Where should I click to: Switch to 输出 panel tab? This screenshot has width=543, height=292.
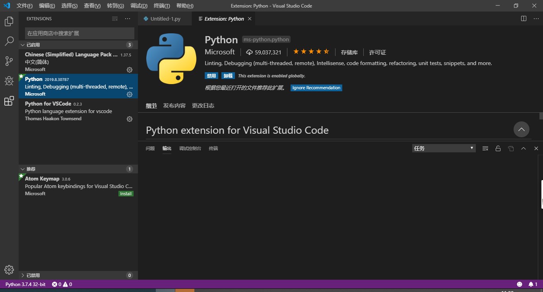tap(167, 148)
